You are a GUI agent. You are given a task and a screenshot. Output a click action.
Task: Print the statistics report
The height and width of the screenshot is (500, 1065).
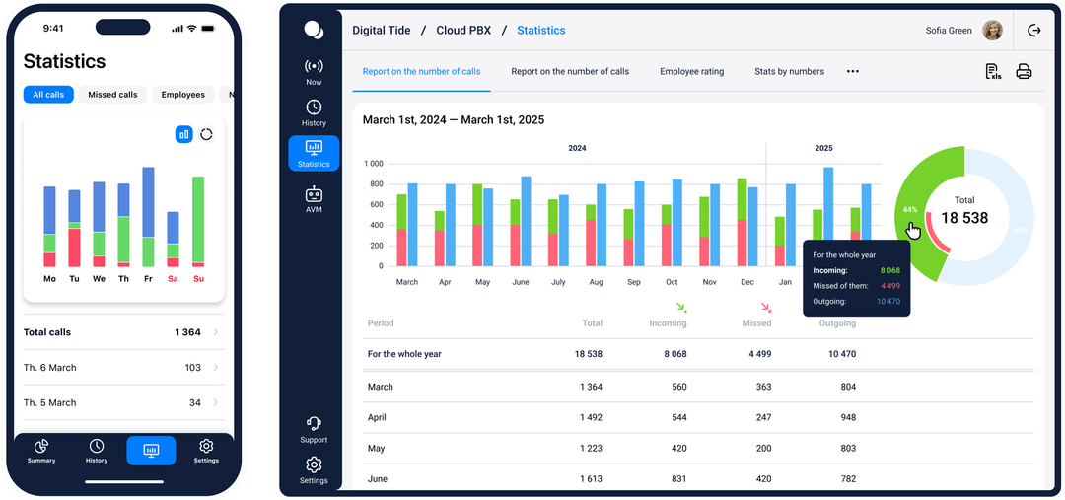tap(1024, 72)
